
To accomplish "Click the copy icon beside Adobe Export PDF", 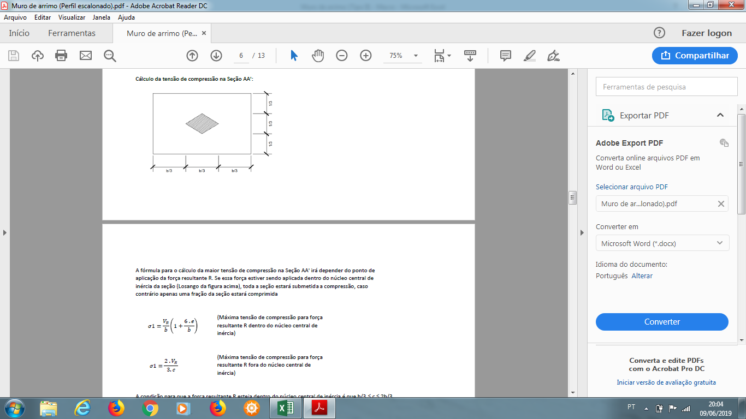I will click(x=724, y=143).
